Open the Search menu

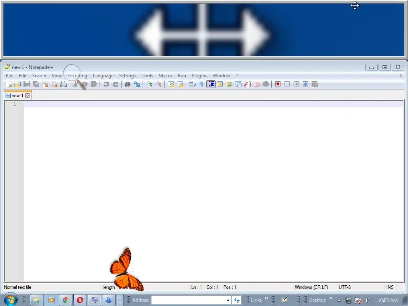tap(39, 76)
